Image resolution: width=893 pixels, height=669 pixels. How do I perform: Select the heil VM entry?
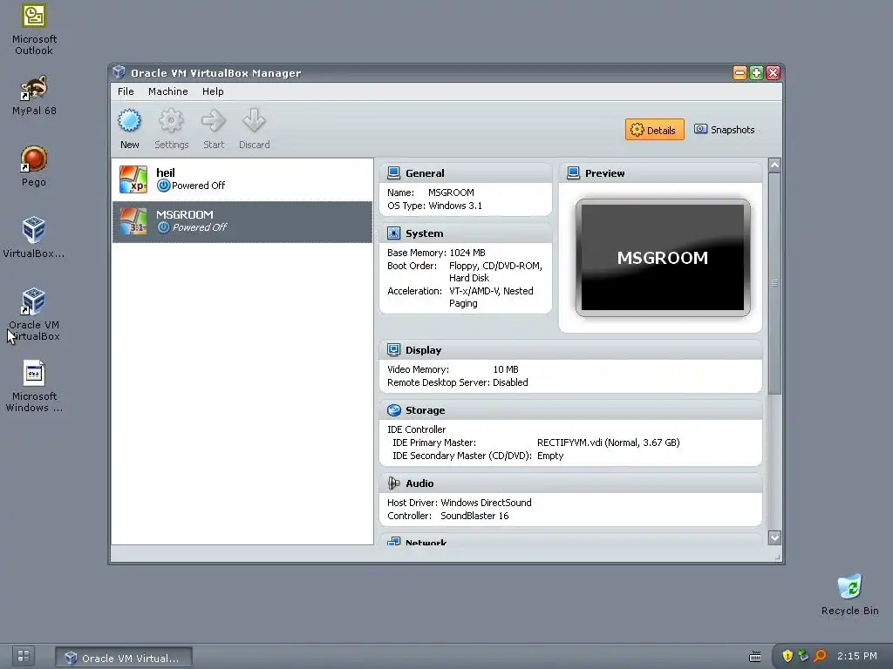[x=242, y=179]
